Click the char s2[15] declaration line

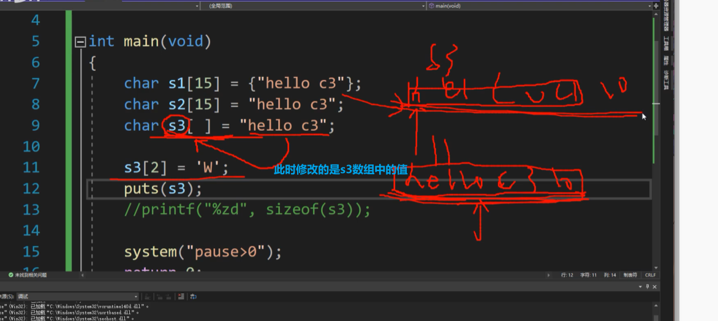233,105
